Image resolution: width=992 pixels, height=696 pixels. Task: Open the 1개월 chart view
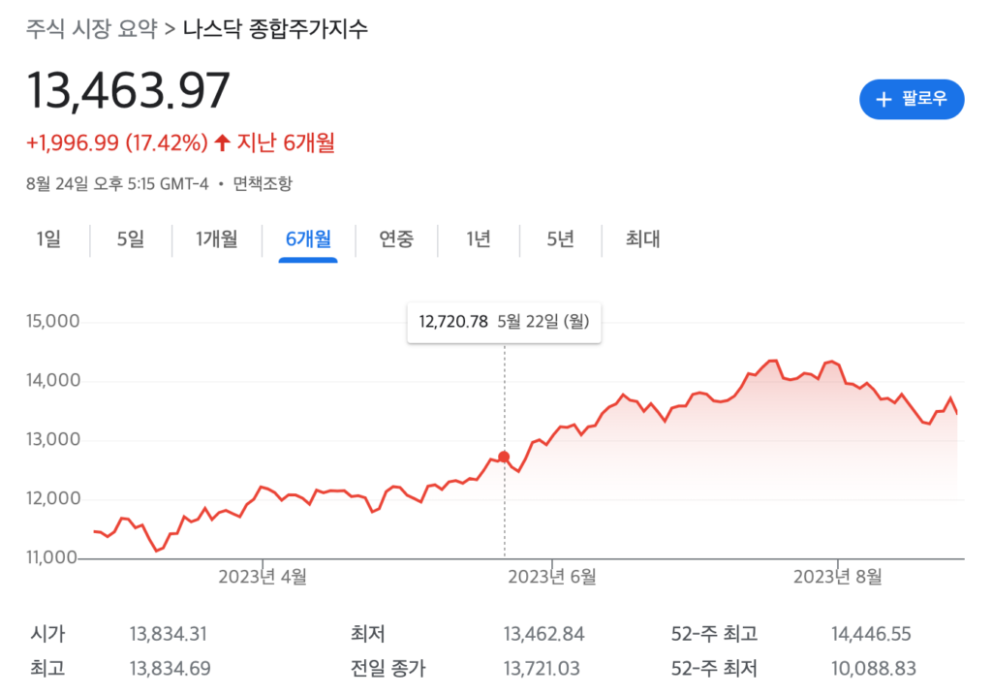[x=215, y=239]
